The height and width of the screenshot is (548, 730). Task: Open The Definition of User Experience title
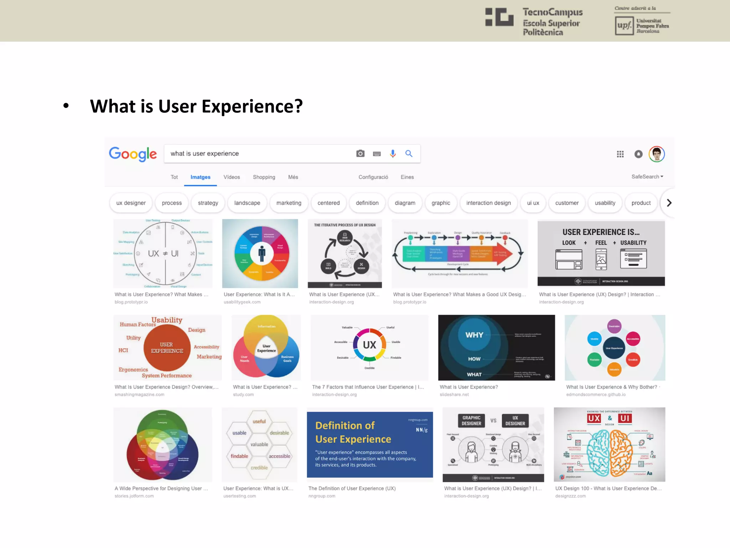pos(352,488)
